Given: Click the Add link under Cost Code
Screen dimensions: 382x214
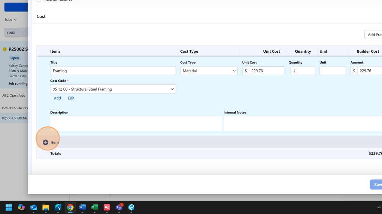Looking at the screenshot, I should click(57, 98).
